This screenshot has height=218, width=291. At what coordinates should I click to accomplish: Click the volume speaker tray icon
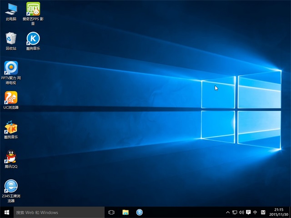tap(241, 212)
